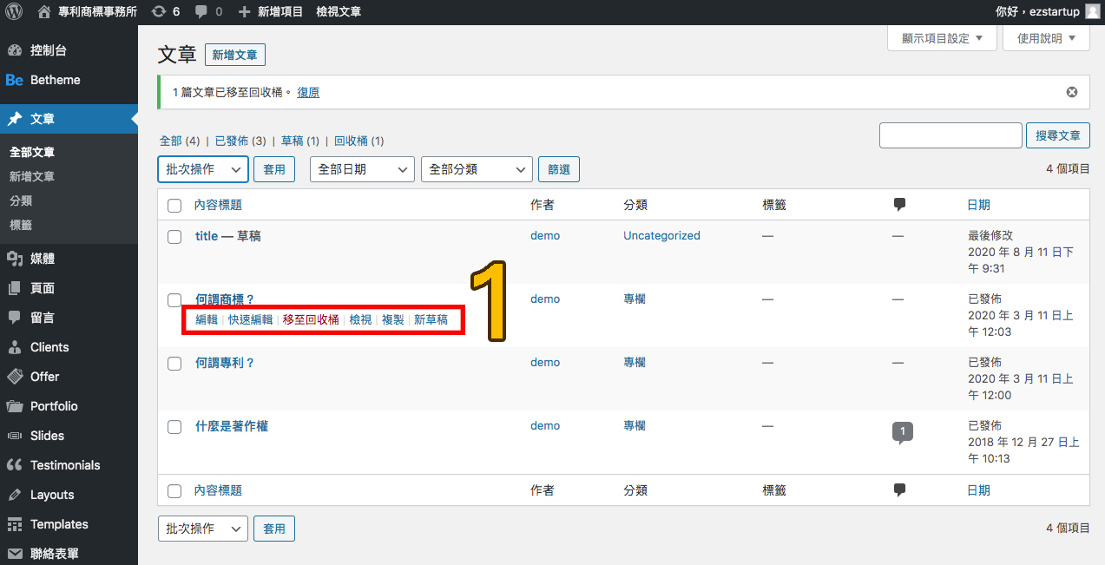This screenshot has height=565, width=1105.
Task: Click the comments bubble icon in admin bar
Action: click(202, 12)
